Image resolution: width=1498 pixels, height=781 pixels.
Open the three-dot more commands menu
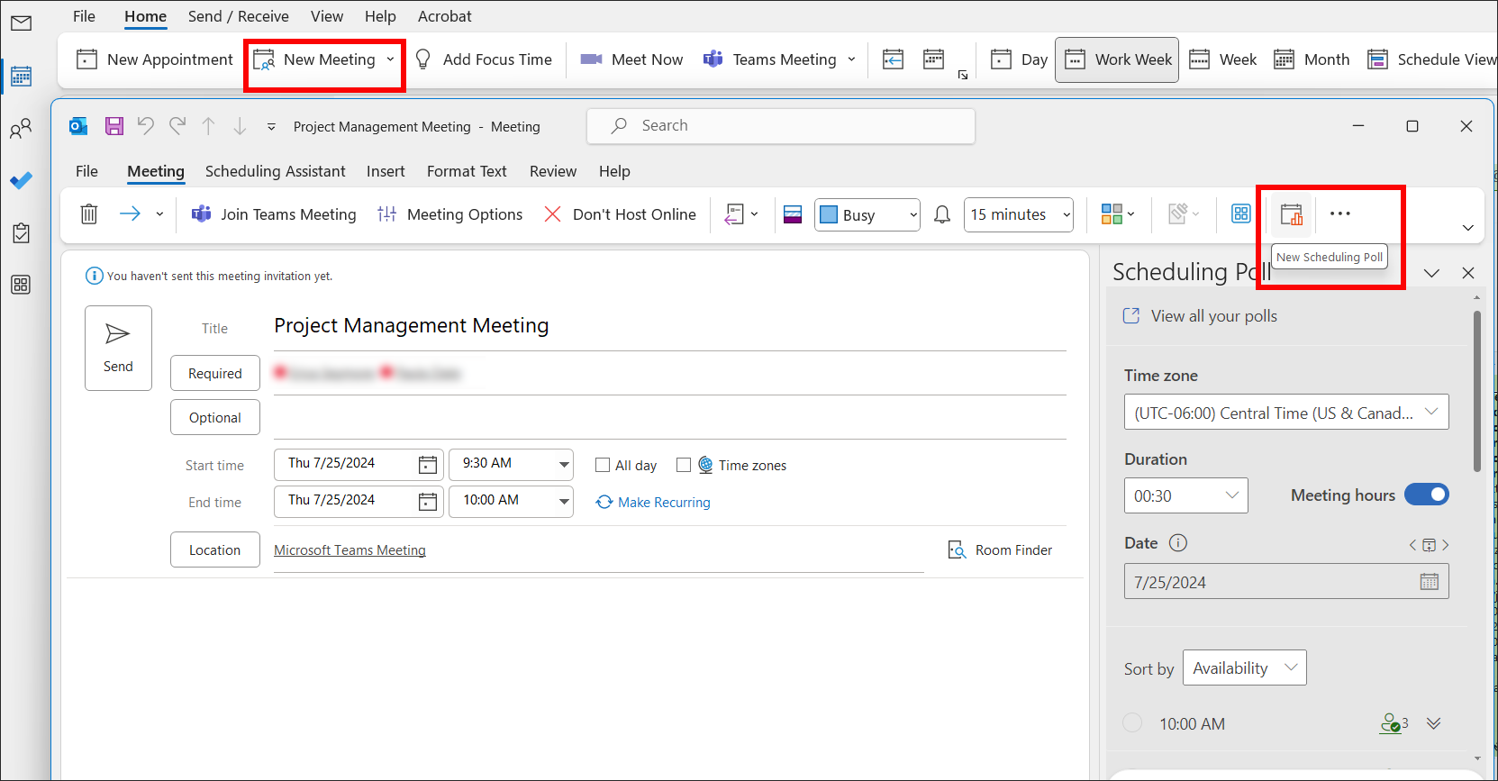(x=1340, y=213)
